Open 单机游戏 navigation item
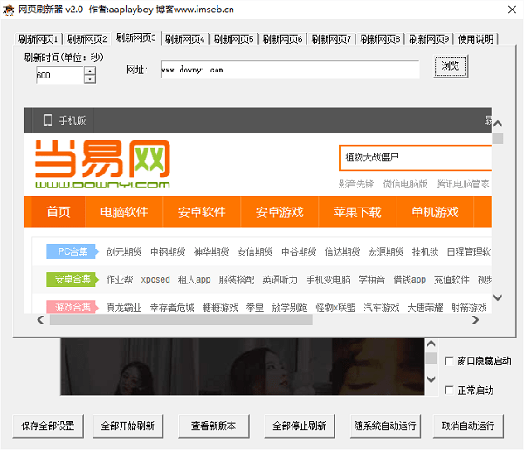 click(435, 212)
